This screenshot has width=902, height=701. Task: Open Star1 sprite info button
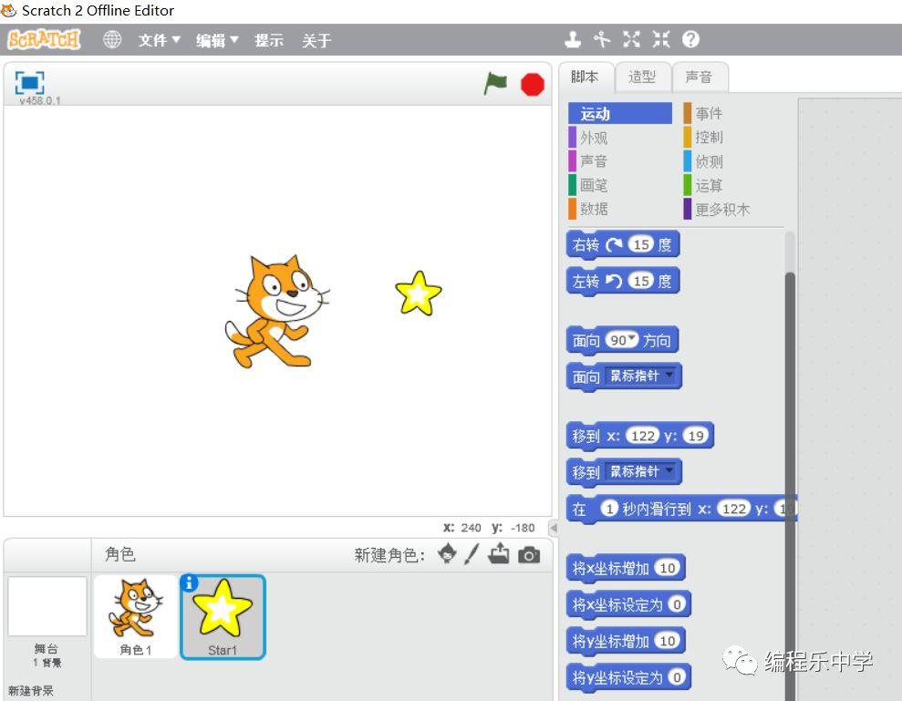(189, 583)
